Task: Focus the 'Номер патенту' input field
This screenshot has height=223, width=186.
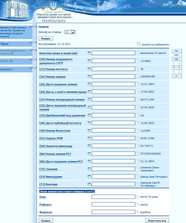Action: [x=113, y=69]
